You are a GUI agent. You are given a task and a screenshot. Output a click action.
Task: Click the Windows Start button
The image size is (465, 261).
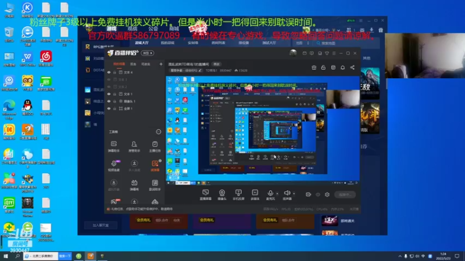(6, 256)
